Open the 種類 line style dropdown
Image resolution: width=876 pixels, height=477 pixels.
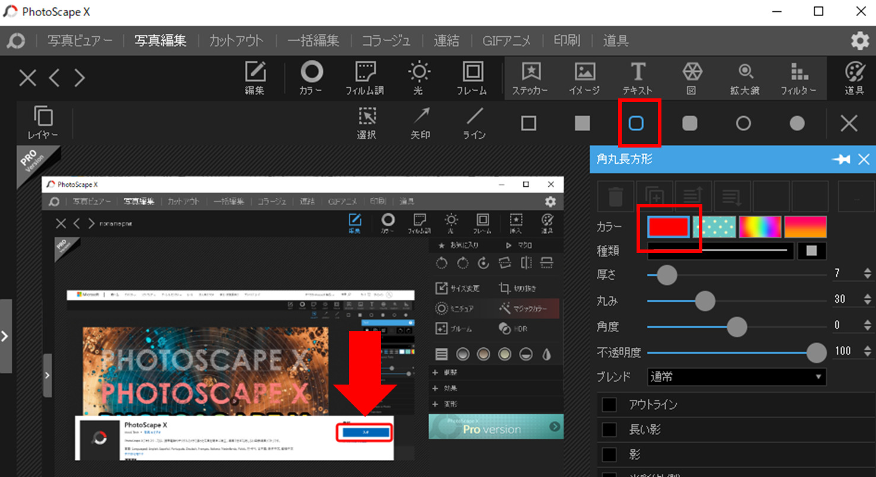720,251
